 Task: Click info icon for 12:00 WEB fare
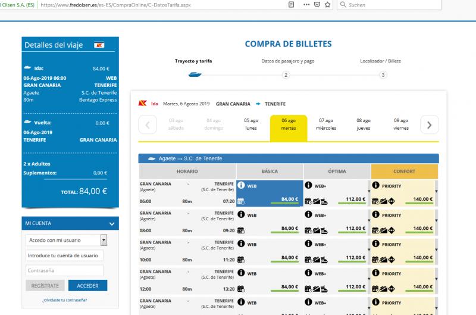[241, 273]
